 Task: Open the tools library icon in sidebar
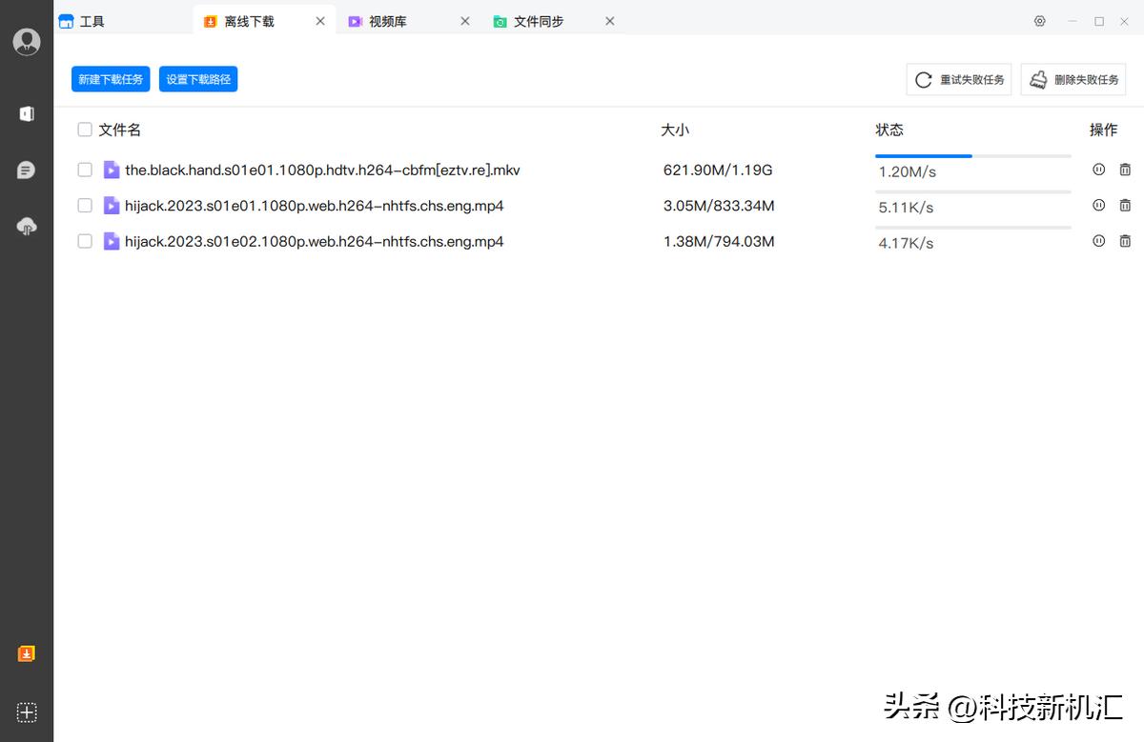(27, 113)
